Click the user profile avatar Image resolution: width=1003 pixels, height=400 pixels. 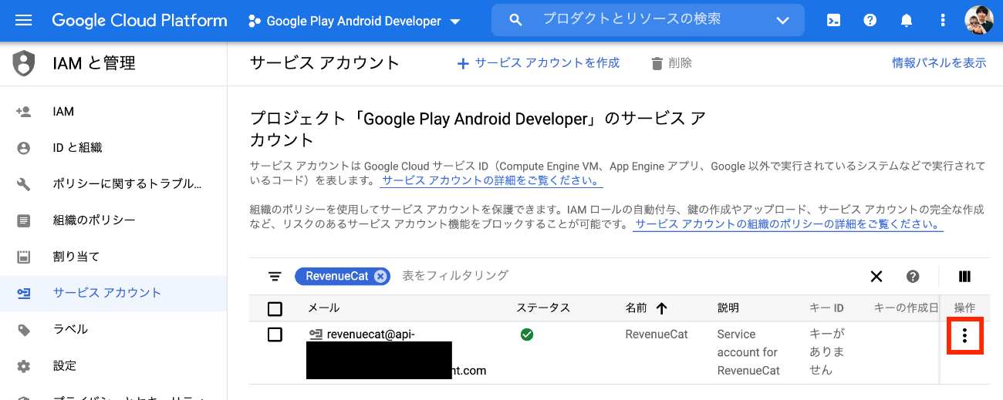(979, 21)
